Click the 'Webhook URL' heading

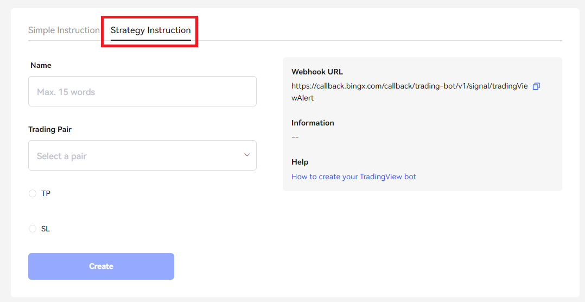tap(317, 72)
